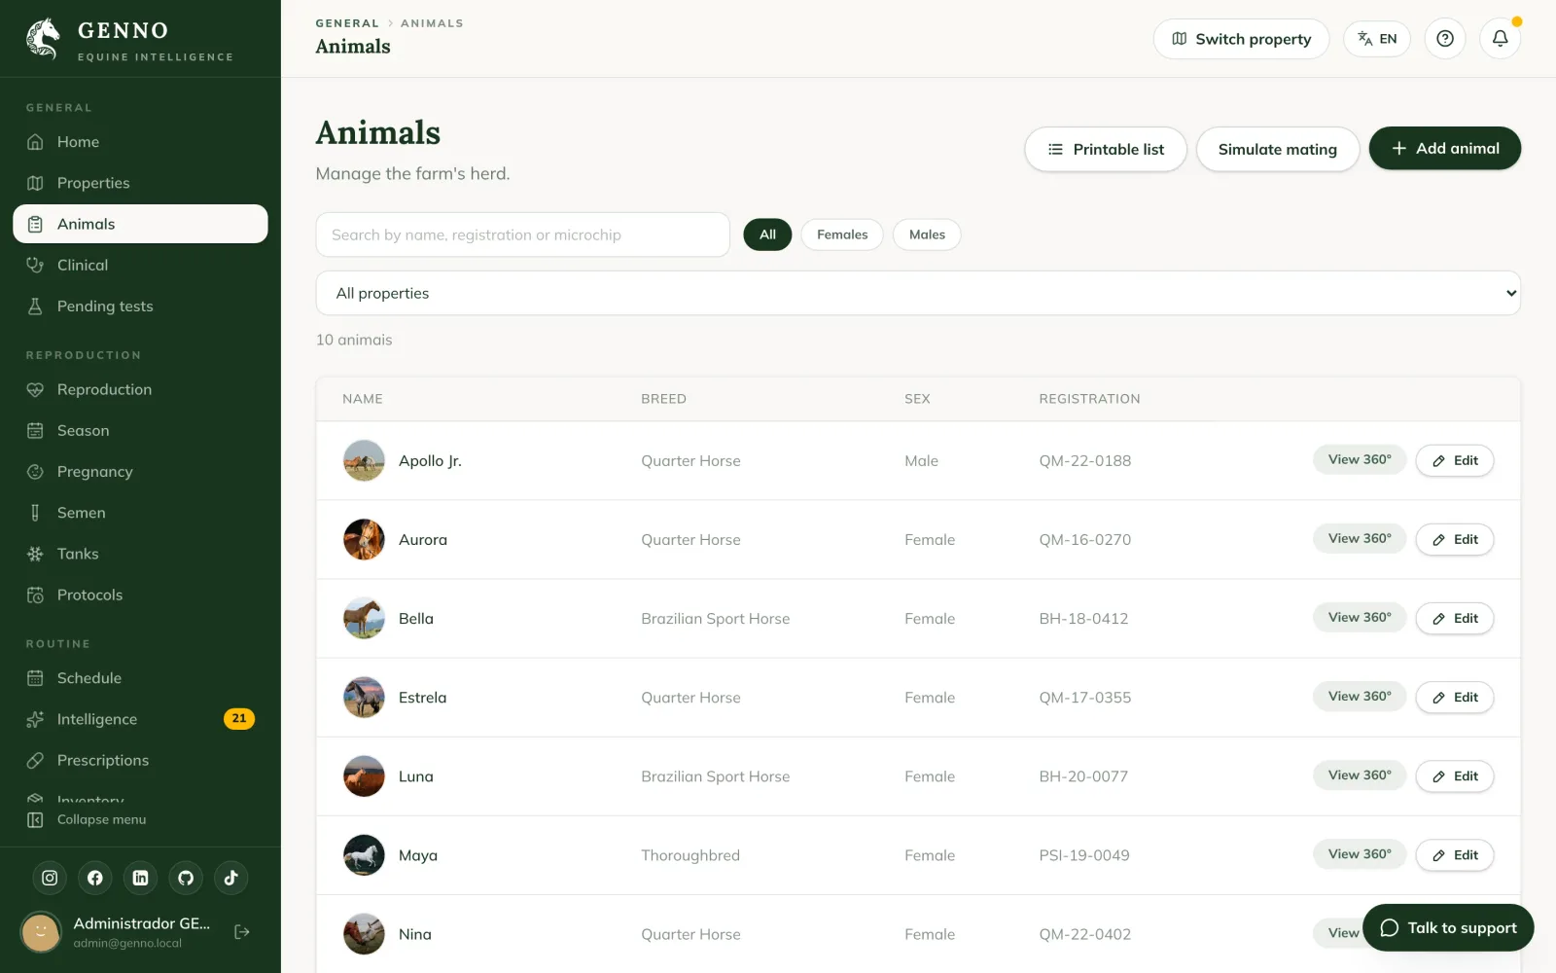Edit the Luna row
The height and width of the screenshot is (973, 1556).
[1455, 775]
